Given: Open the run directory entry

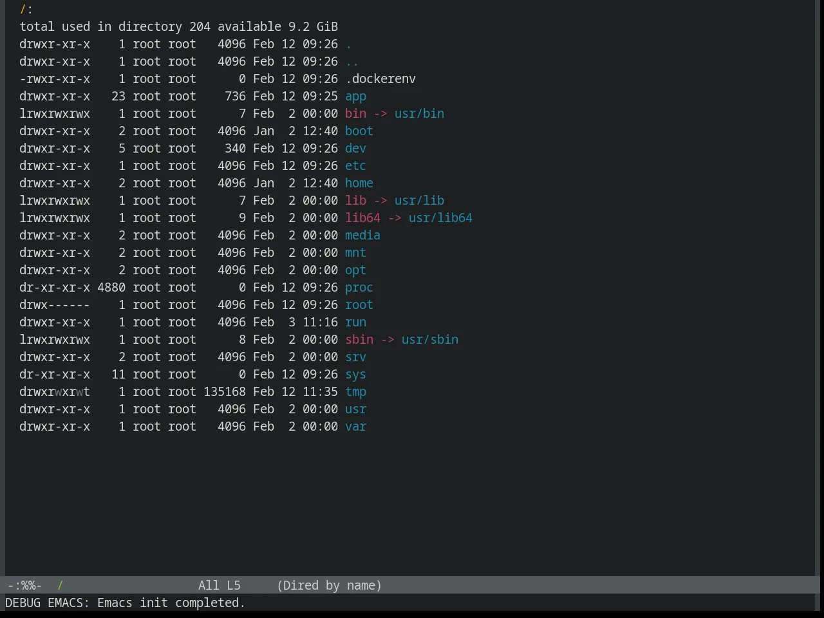Looking at the screenshot, I should tap(355, 323).
